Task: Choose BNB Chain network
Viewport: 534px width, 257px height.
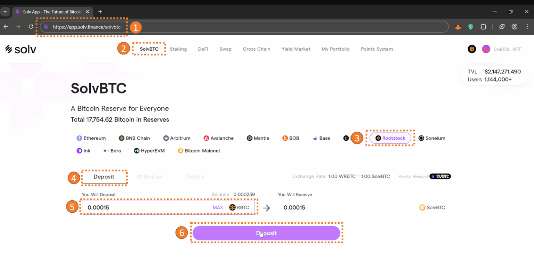Action: [x=134, y=138]
